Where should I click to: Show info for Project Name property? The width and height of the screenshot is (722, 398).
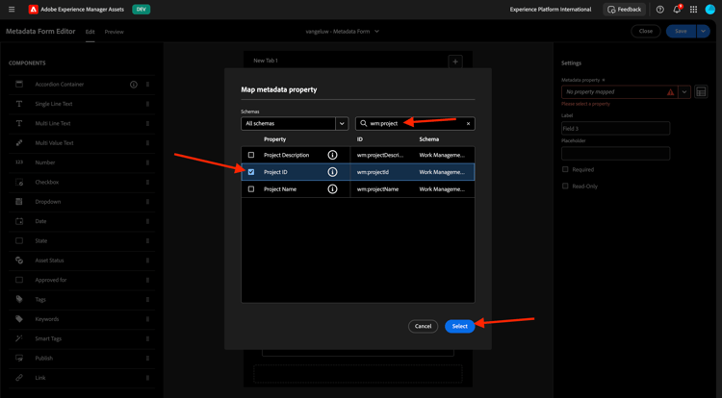click(332, 188)
